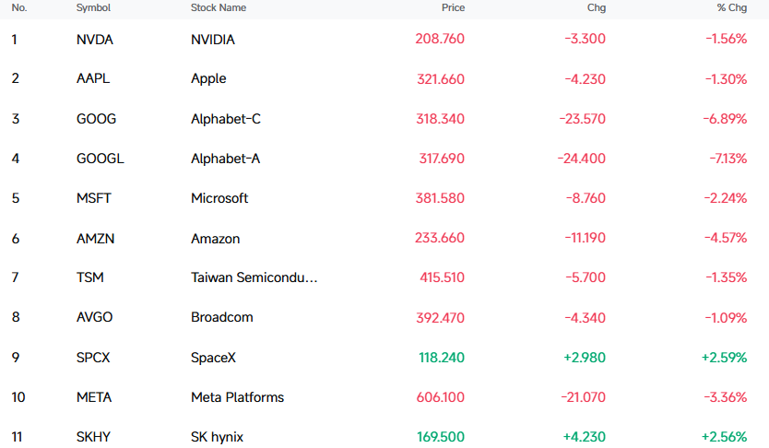This screenshot has width=769, height=448.
Task: Click the Chg column header
Action: [x=597, y=8]
